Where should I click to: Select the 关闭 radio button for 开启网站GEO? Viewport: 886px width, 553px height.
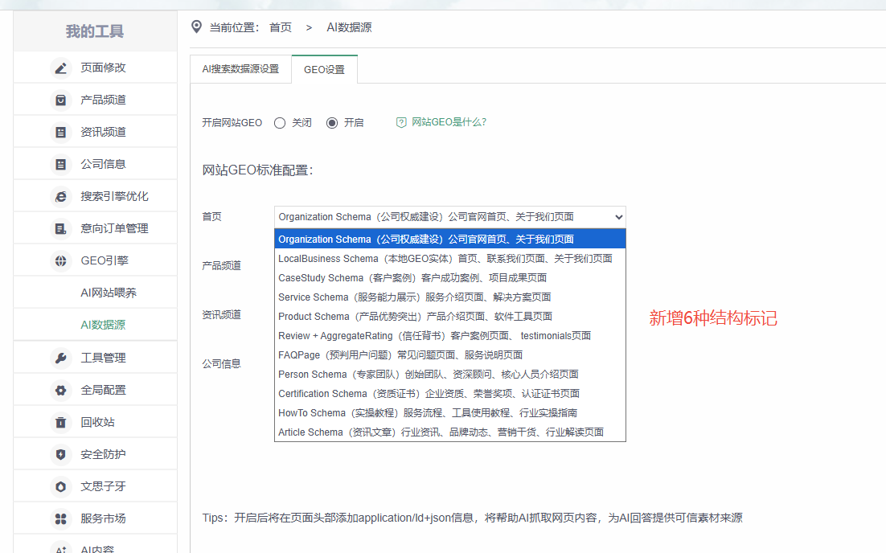coord(280,123)
